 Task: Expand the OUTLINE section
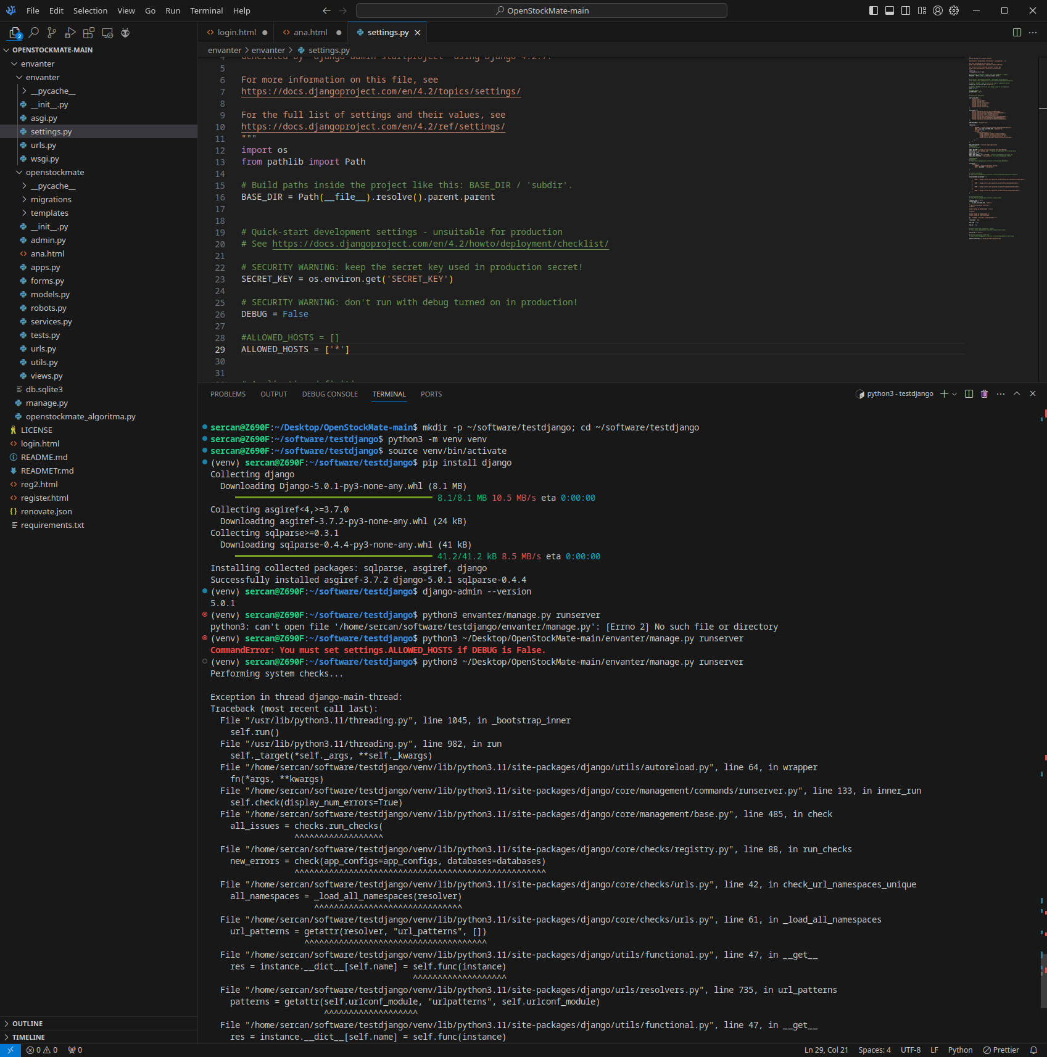click(x=27, y=1024)
